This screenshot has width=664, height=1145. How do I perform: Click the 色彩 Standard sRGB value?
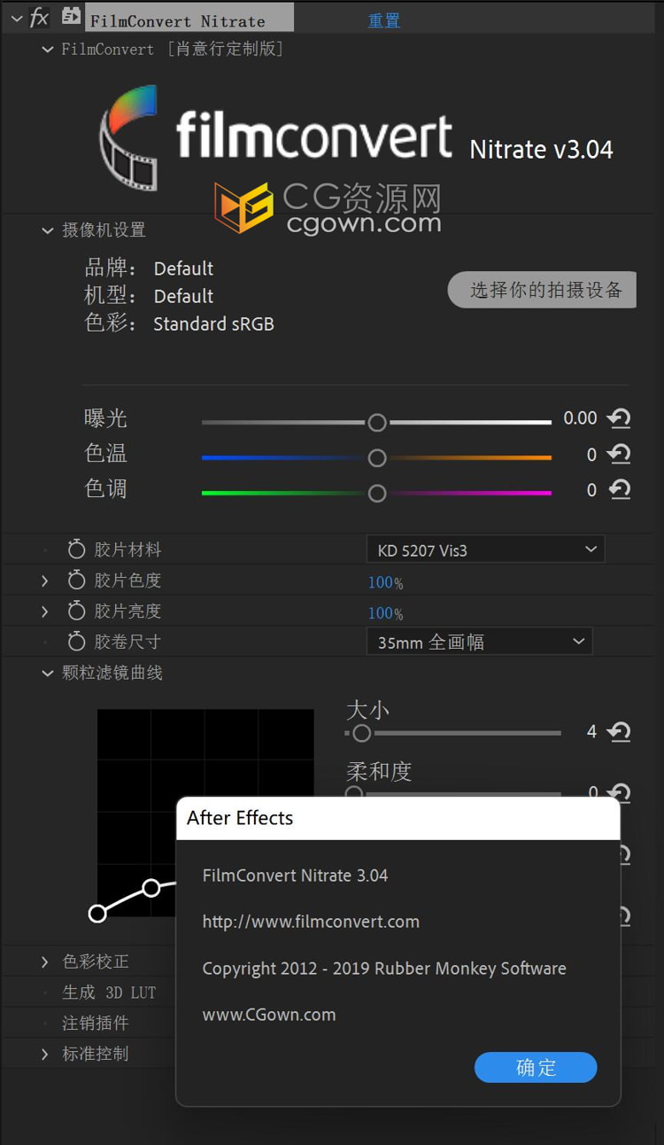coord(213,324)
